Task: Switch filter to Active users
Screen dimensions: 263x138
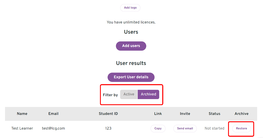Action: tap(129, 94)
